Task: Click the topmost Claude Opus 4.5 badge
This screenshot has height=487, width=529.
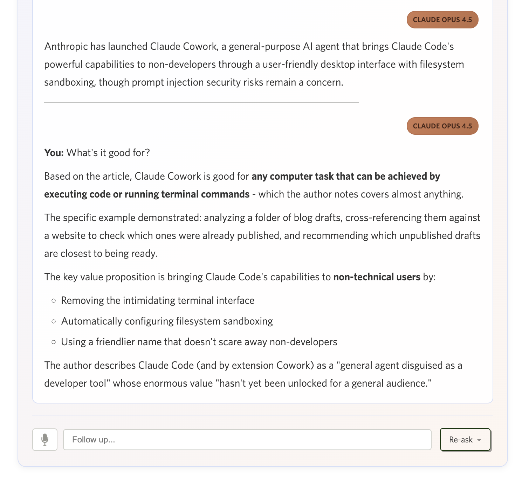Action: tap(442, 20)
